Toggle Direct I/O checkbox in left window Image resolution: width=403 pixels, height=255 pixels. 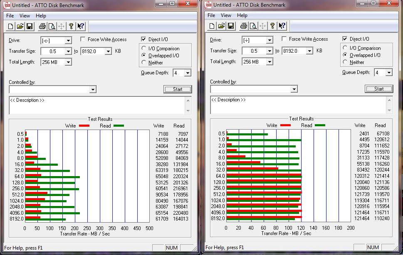pos(143,39)
